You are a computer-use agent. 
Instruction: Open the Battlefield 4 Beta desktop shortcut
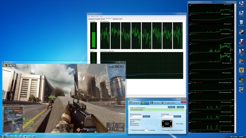coord(241,52)
